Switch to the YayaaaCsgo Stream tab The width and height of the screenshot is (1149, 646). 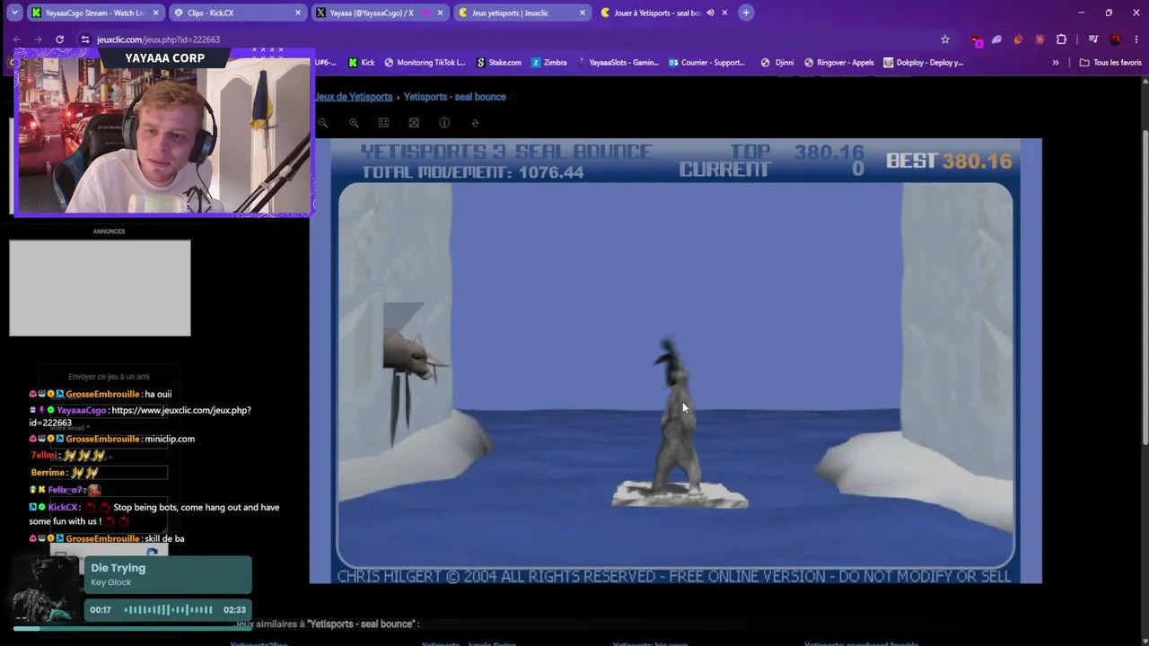94,13
